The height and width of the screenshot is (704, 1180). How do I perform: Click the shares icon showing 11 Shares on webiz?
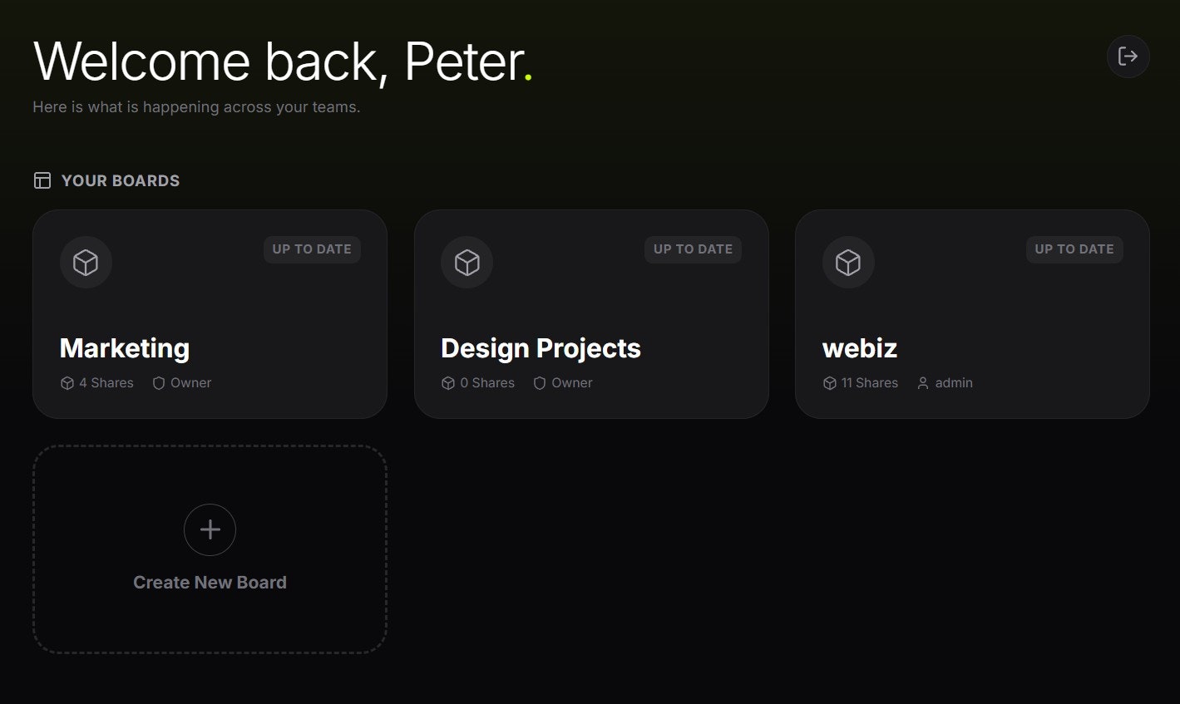pyautogui.click(x=829, y=382)
